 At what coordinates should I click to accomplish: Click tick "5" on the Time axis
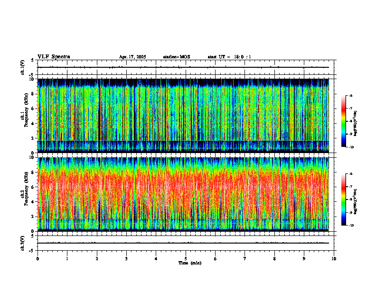pyautogui.click(x=186, y=259)
